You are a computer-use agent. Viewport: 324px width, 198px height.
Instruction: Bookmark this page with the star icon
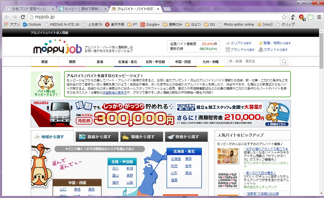(284, 17)
